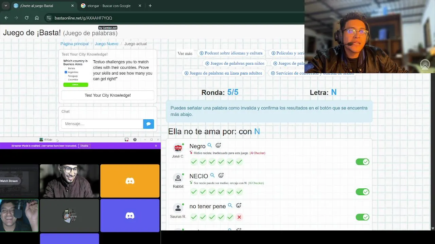
Task: Click José C's stop avatar
Action: tap(178, 148)
